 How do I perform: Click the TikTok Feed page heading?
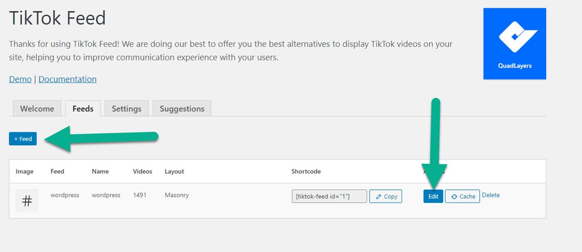click(57, 19)
